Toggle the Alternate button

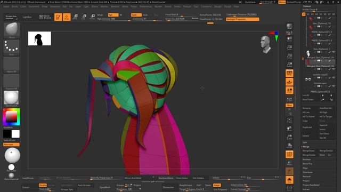click(11, 145)
